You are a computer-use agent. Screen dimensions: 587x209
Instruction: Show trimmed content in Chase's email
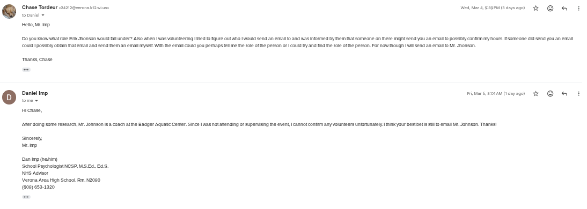point(26,70)
